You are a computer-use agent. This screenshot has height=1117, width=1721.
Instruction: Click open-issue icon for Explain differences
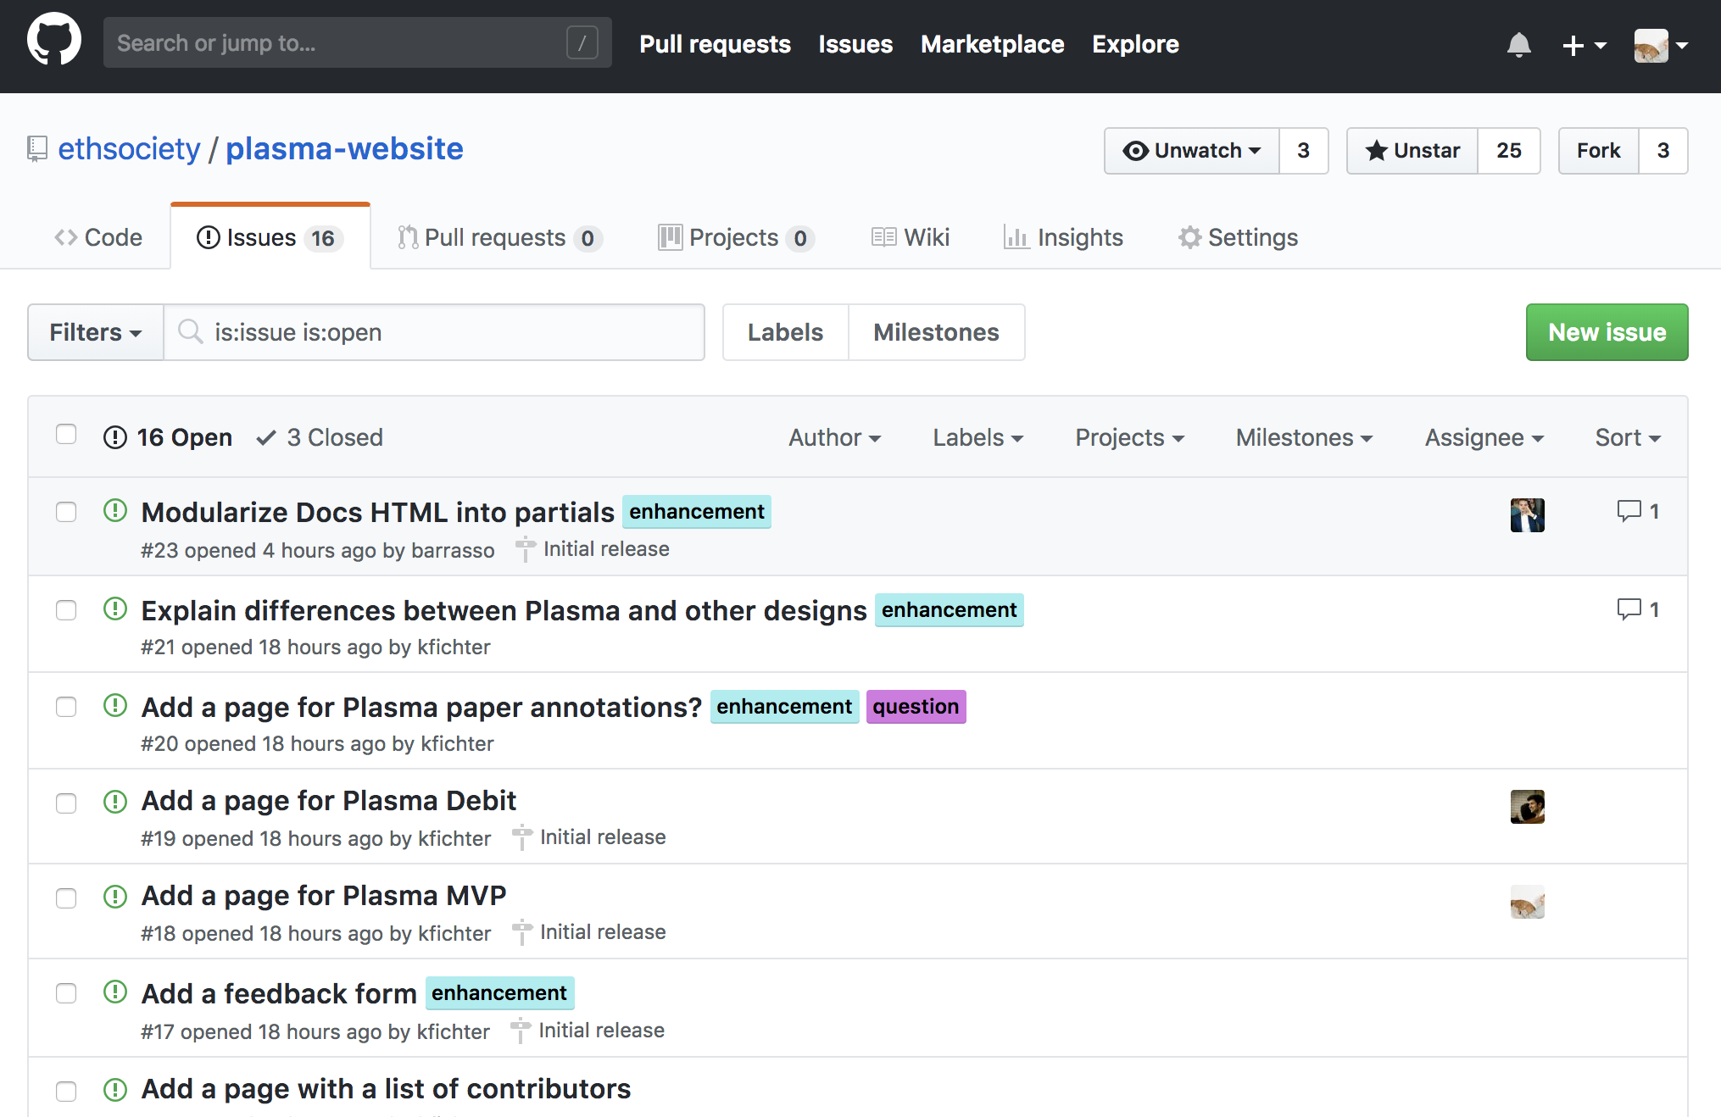115,609
